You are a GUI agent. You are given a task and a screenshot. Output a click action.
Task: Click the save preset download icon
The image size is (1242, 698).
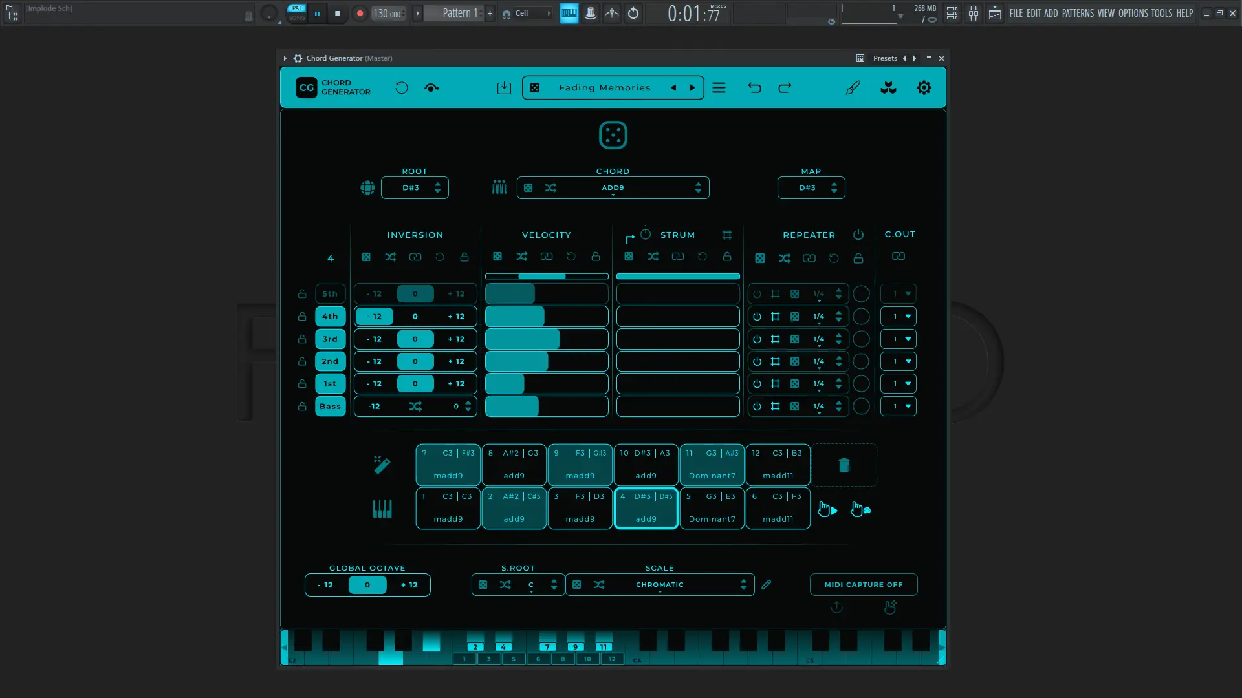504,88
